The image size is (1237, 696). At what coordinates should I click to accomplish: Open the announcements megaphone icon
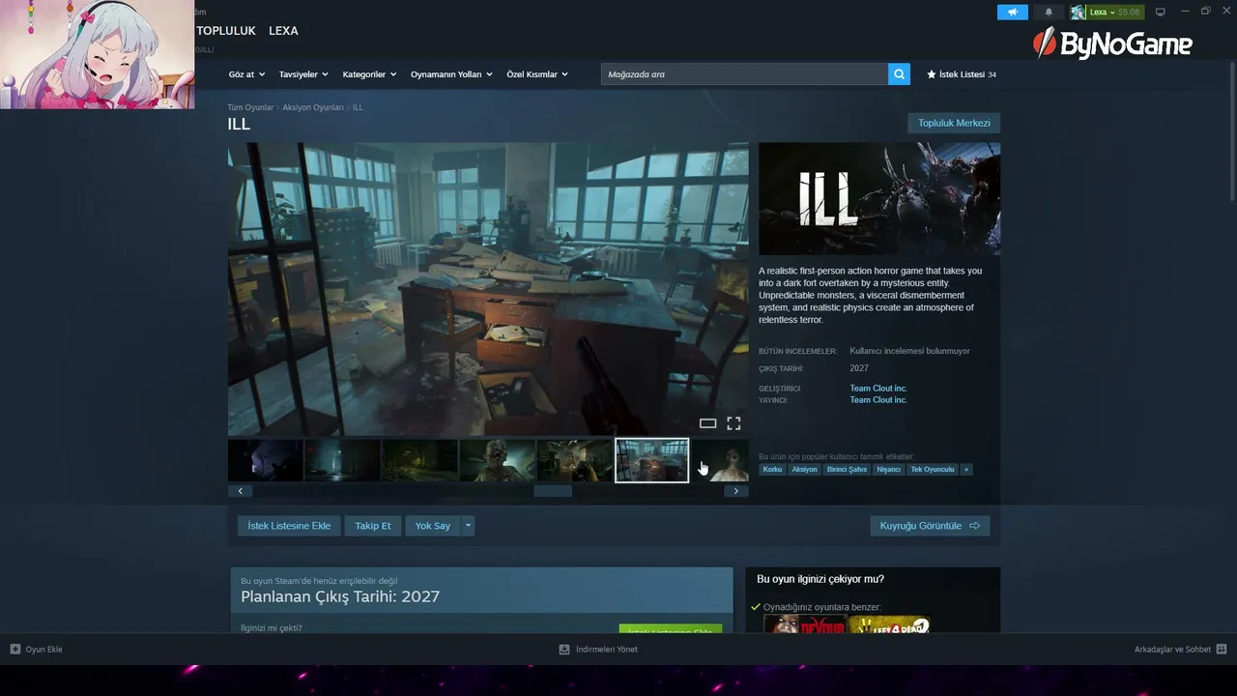[x=1012, y=12]
